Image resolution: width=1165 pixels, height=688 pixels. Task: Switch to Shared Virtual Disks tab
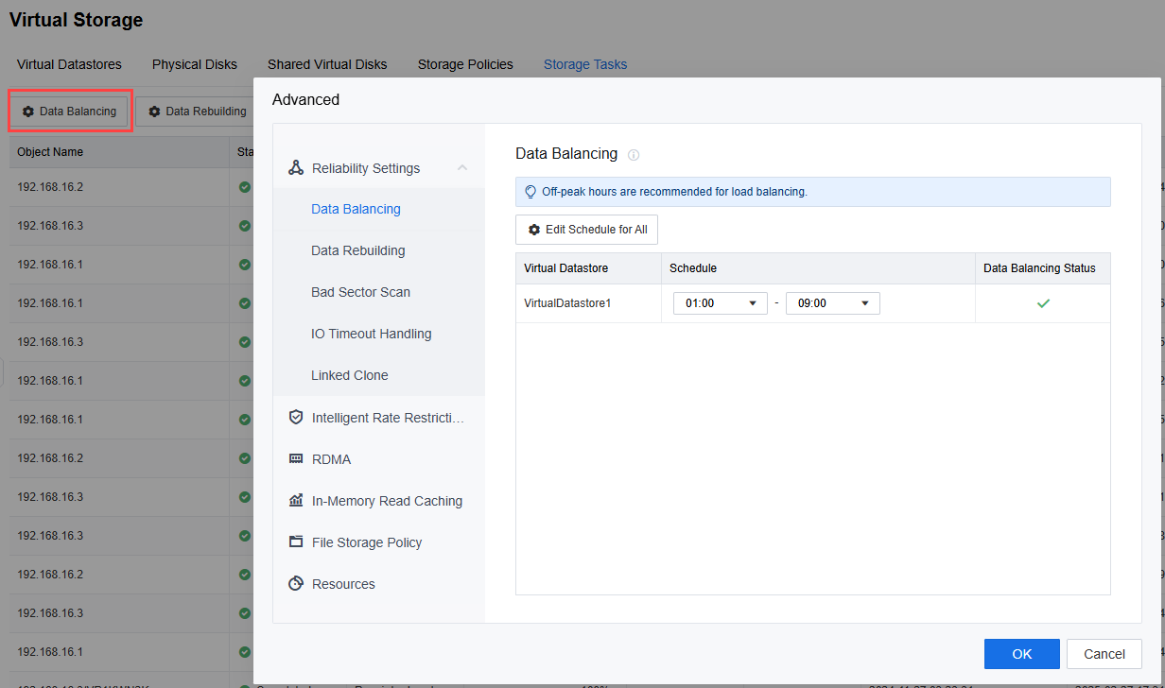[327, 64]
